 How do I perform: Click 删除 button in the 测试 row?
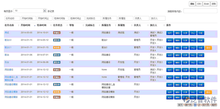tap(178, 33)
